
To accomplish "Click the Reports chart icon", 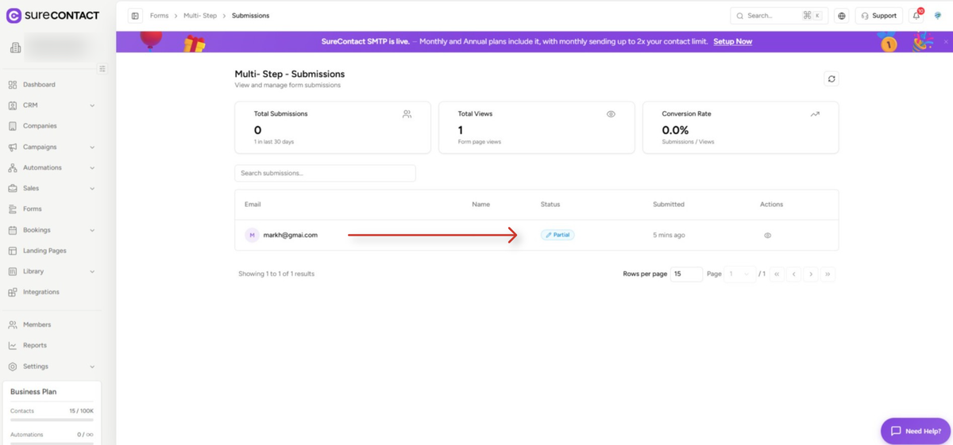I will coord(13,346).
